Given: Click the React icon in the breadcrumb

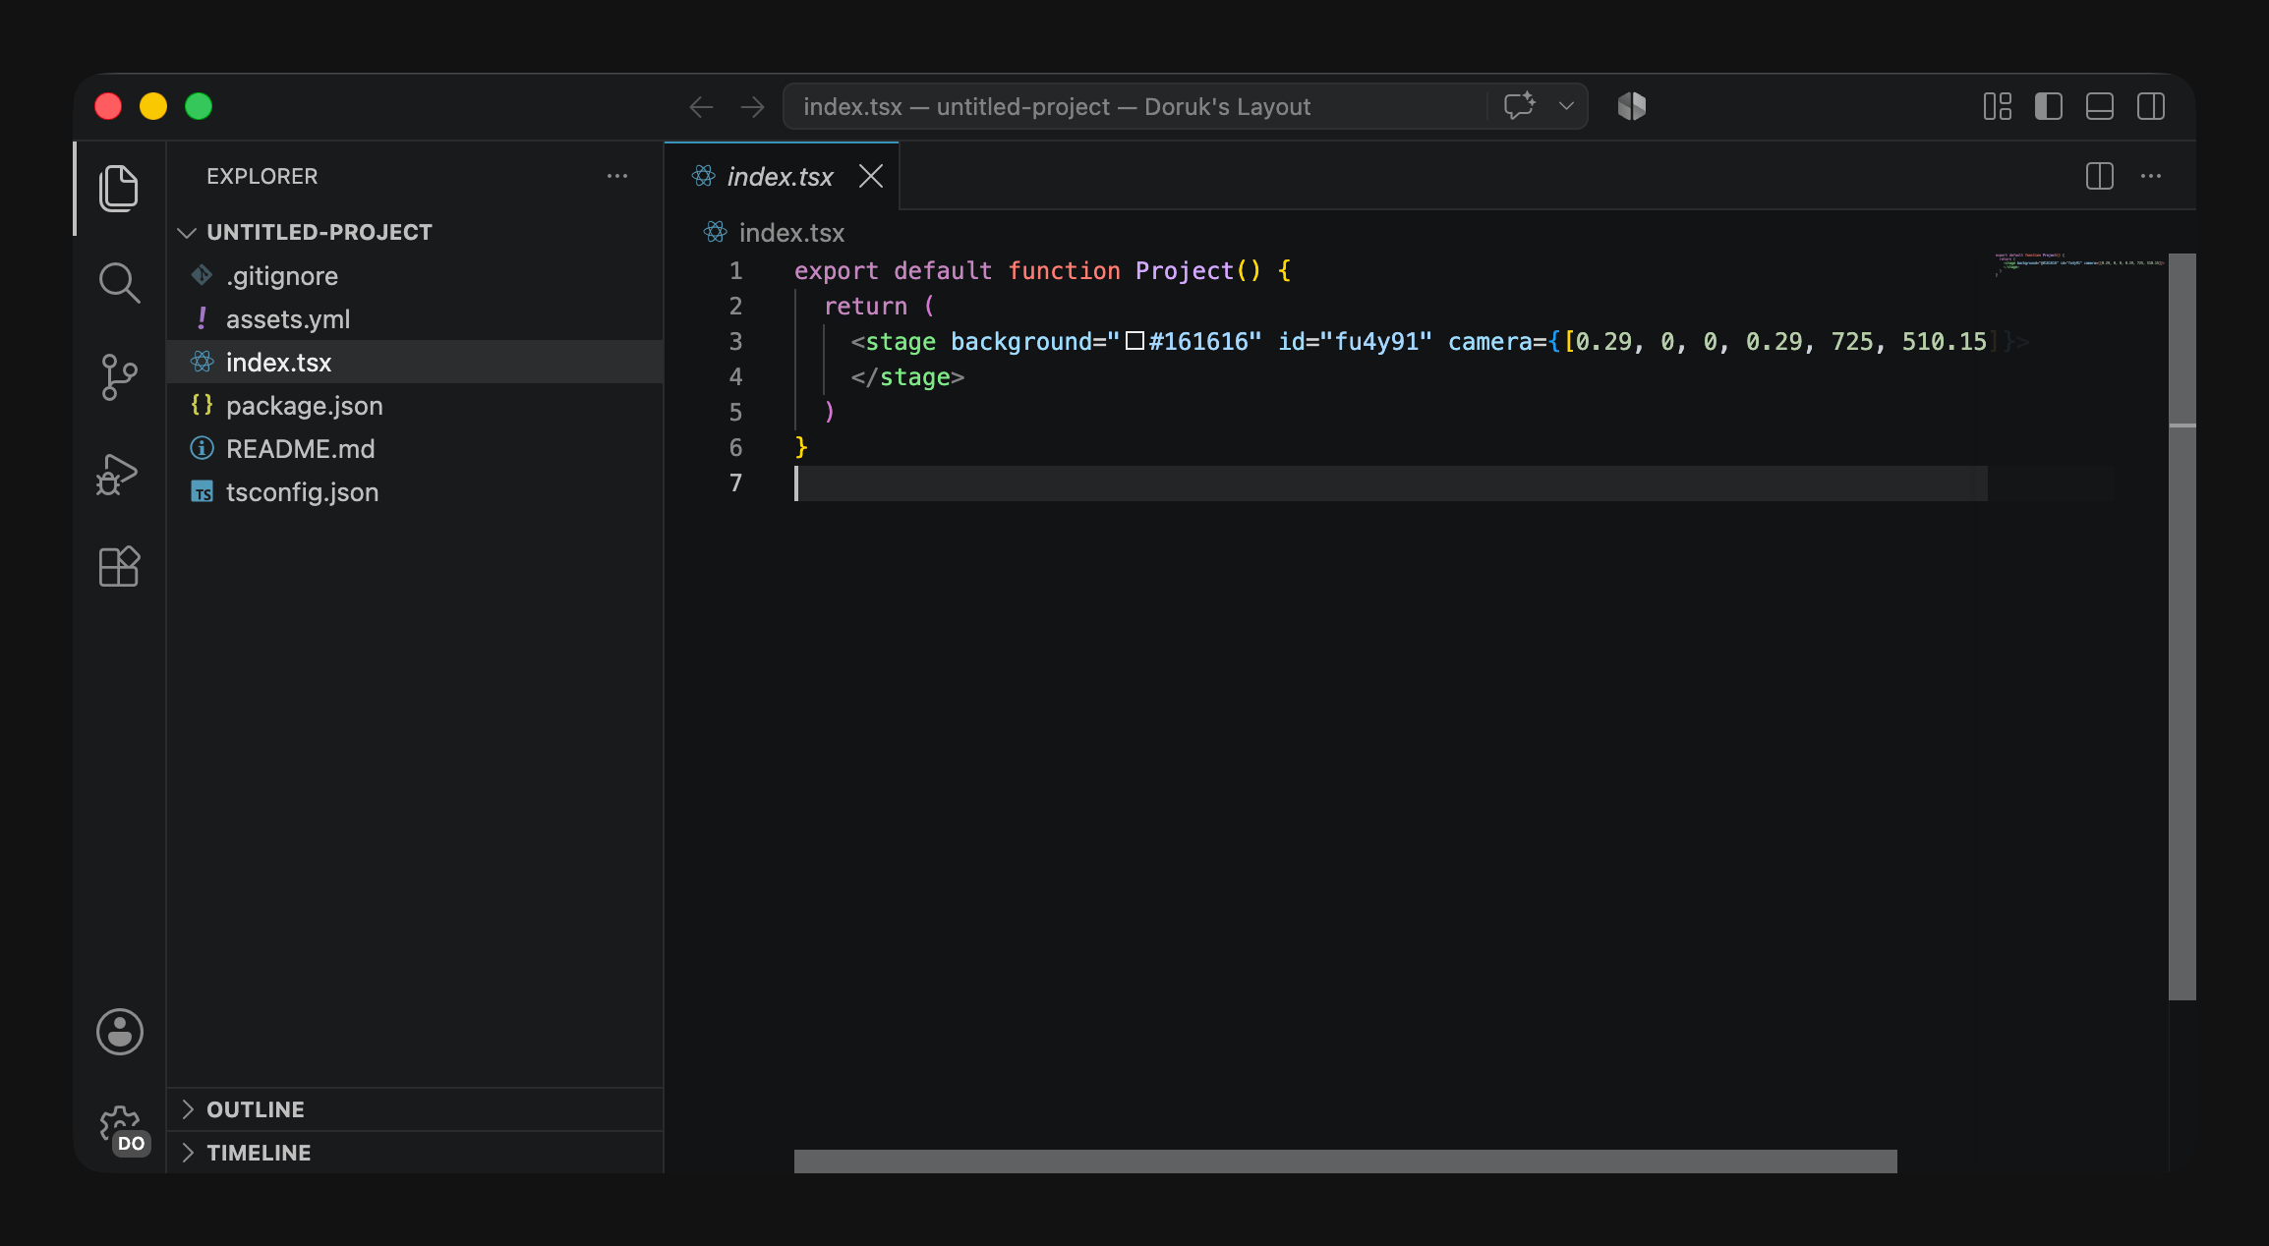Looking at the screenshot, I should (x=715, y=233).
